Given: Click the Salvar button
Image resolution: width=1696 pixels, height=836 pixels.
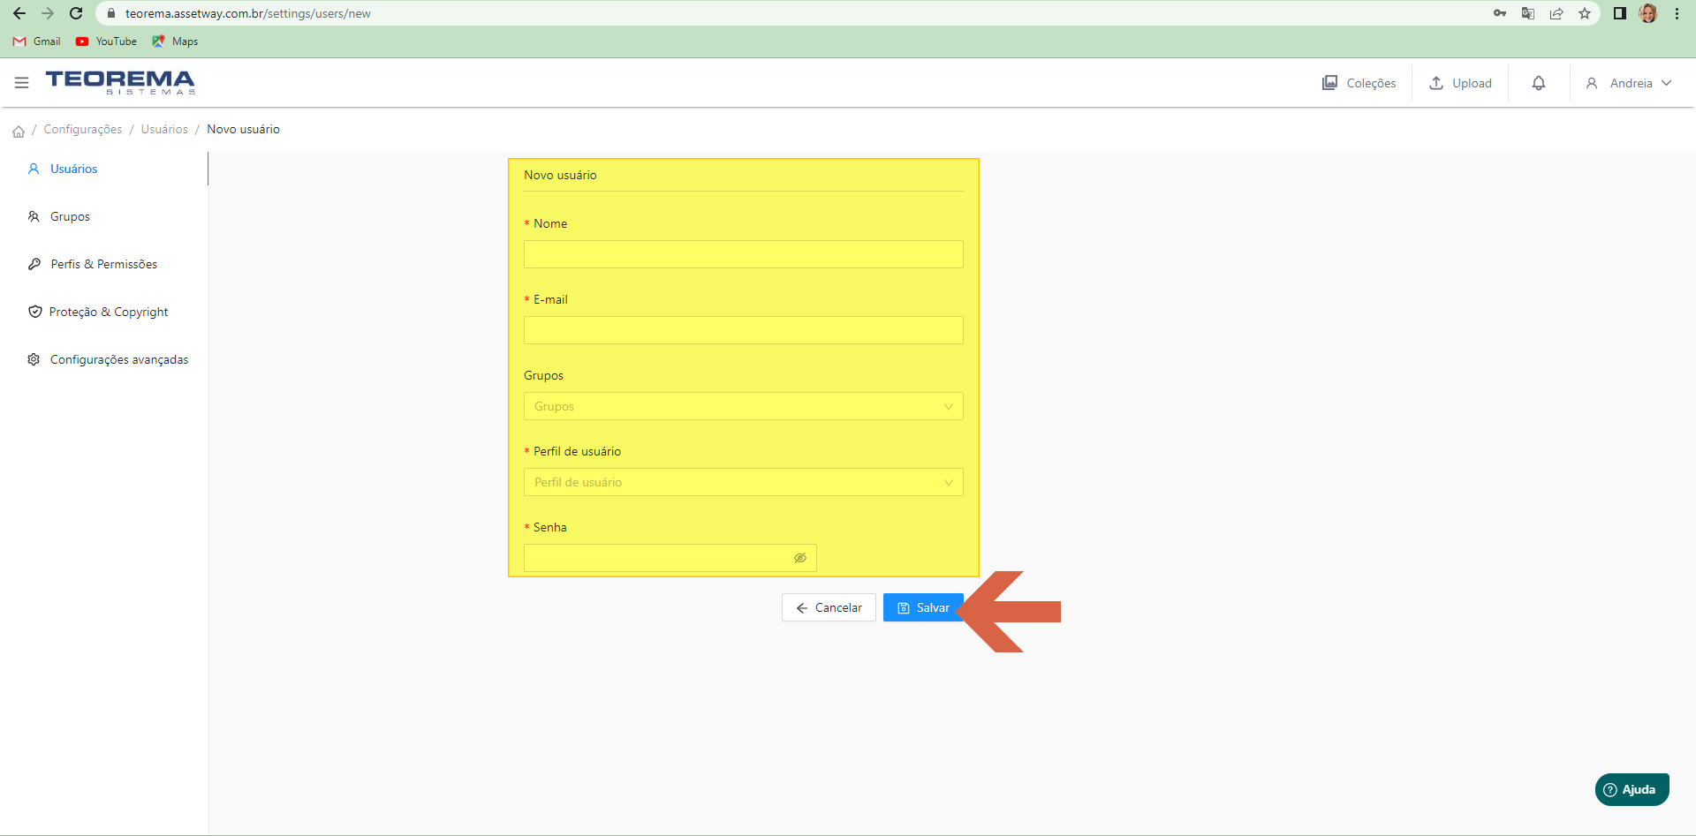Looking at the screenshot, I should [x=923, y=607].
